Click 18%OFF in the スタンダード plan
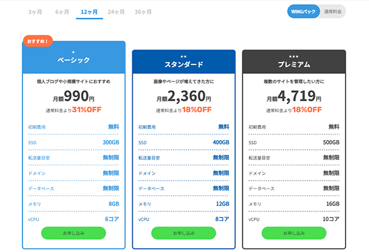This screenshot has height=252, width=369. click(x=197, y=109)
